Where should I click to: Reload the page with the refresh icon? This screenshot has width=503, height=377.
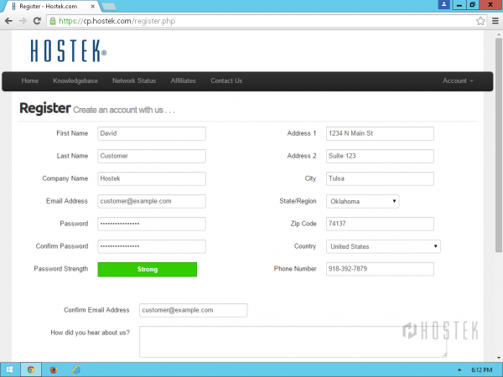point(39,21)
